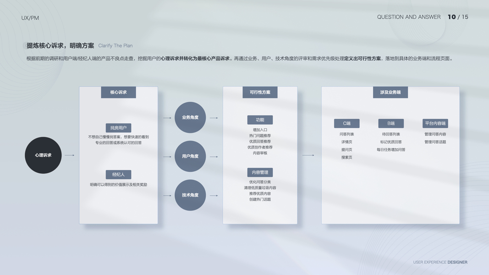Viewport: 489px width, 275px height.
Task: Click the page number 10 / 15
Action: pos(458,17)
